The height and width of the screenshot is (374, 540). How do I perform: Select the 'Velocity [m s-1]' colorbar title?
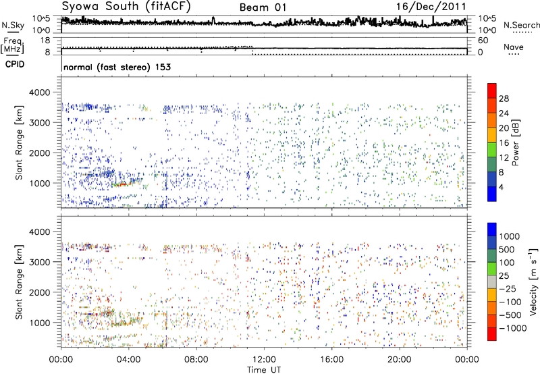(x=533, y=282)
